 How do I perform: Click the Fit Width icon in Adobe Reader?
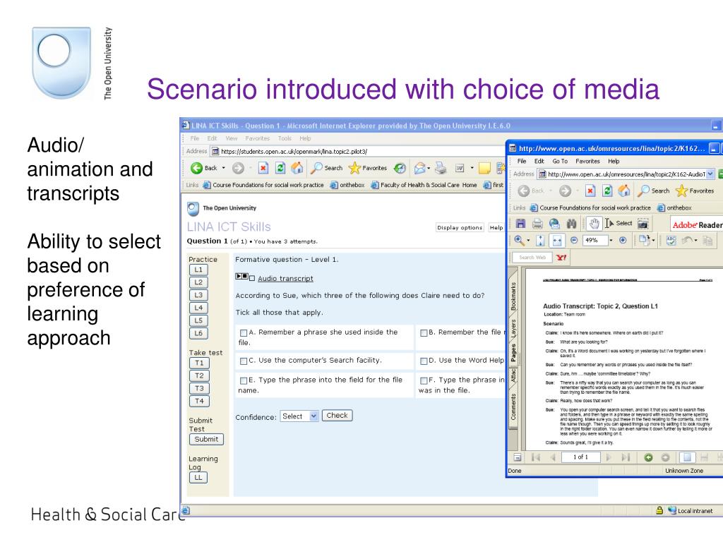pyautogui.click(x=557, y=241)
